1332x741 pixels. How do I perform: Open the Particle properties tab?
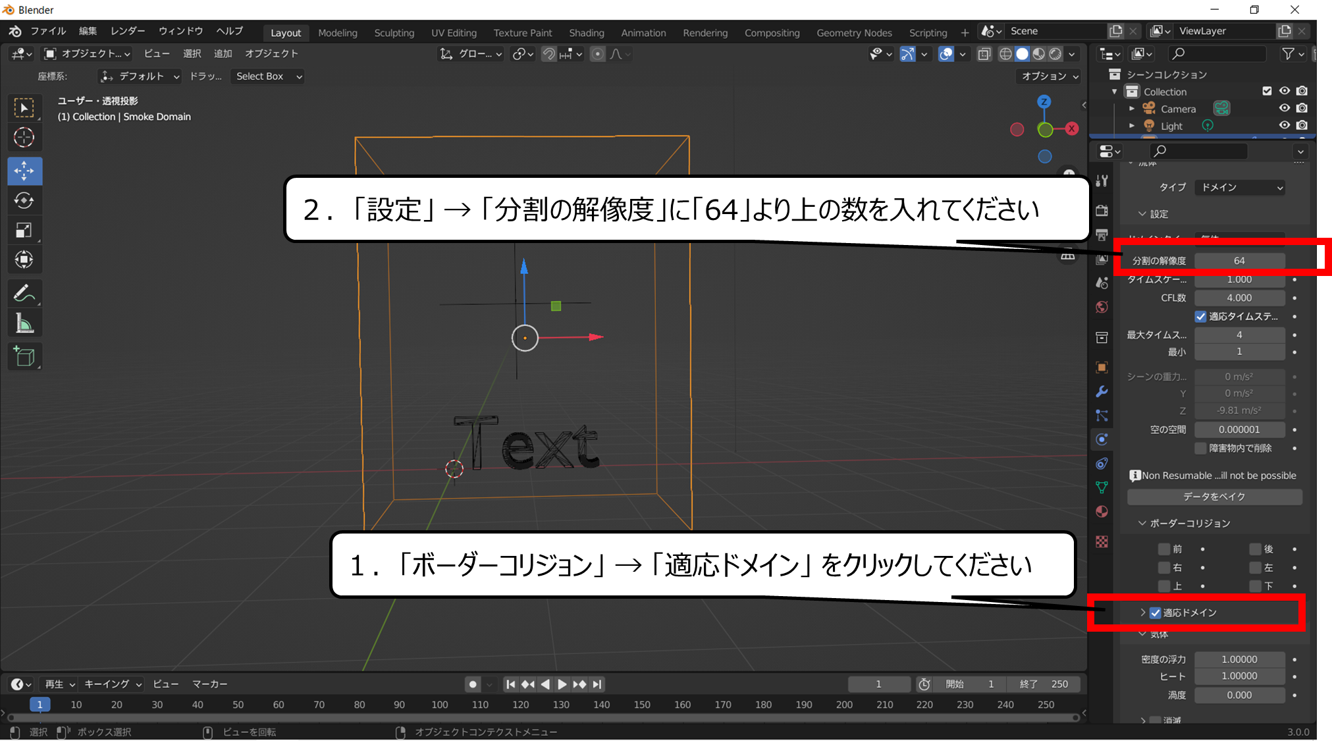pyautogui.click(x=1102, y=416)
